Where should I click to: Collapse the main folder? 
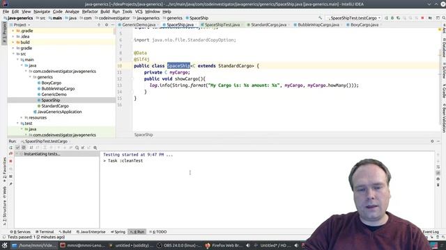click(x=17, y=60)
